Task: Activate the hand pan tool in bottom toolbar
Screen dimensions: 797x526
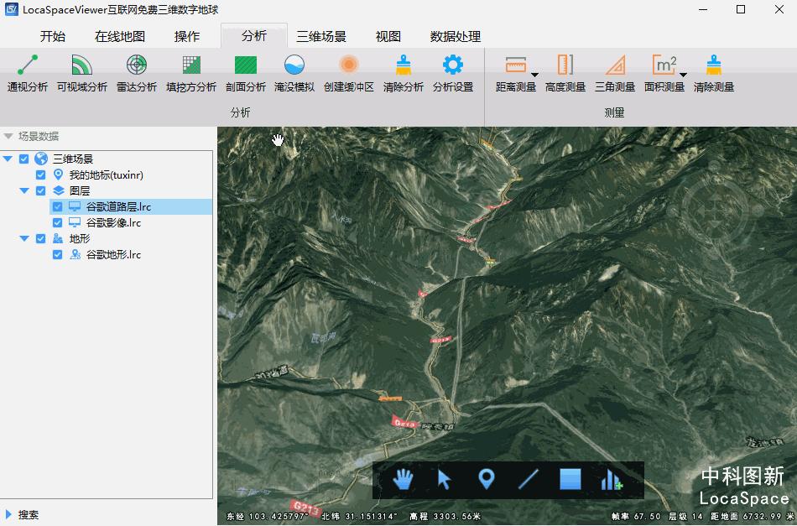Action: tap(403, 480)
